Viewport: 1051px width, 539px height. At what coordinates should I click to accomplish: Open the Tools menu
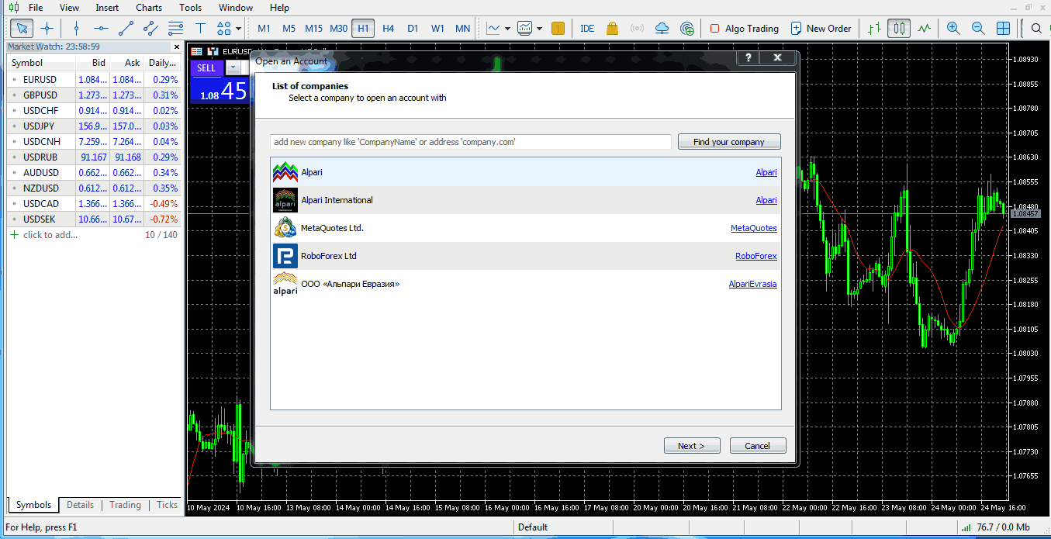tap(190, 8)
